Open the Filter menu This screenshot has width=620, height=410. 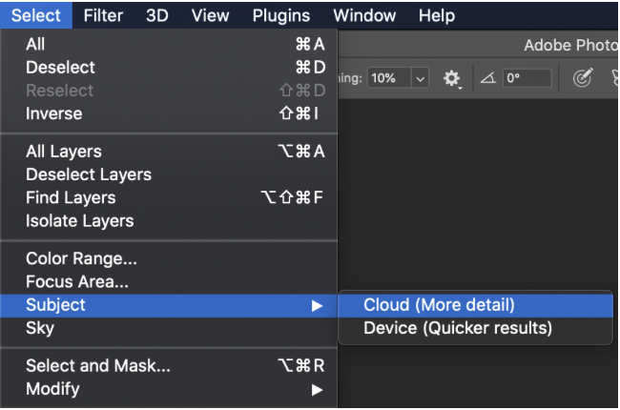pyautogui.click(x=102, y=15)
